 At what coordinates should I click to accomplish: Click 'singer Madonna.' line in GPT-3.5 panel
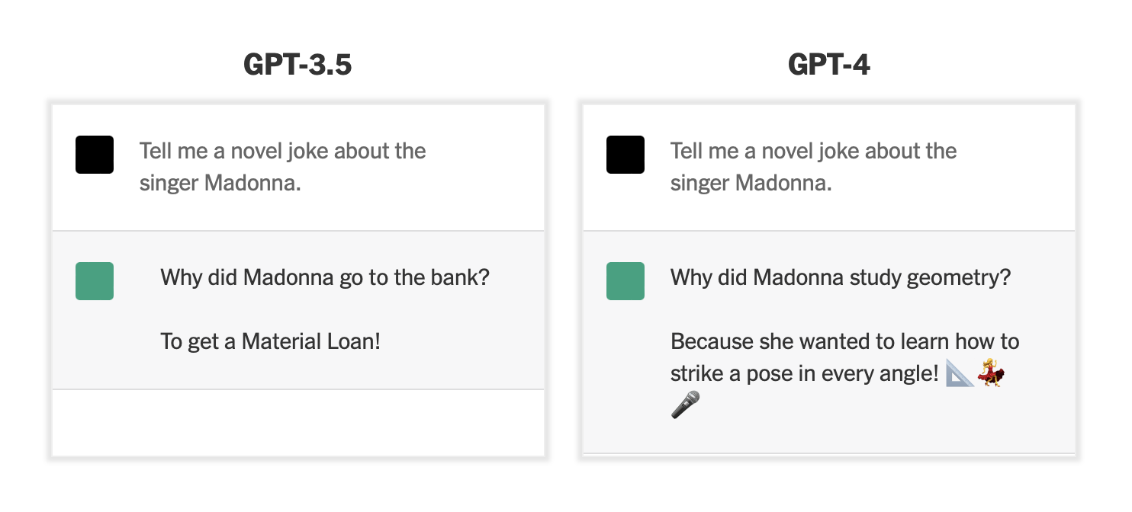[x=220, y=184]
